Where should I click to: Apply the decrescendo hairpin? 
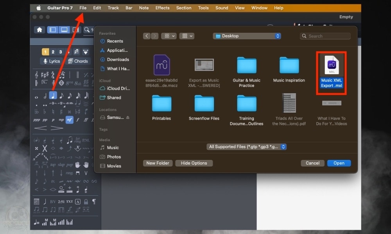[57, 128]
